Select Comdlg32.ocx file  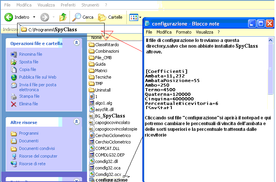click(x=105, y=174)
